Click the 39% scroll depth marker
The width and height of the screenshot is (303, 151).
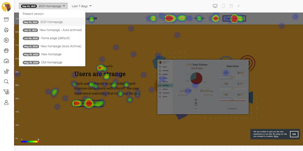click(x=17, y=72)
